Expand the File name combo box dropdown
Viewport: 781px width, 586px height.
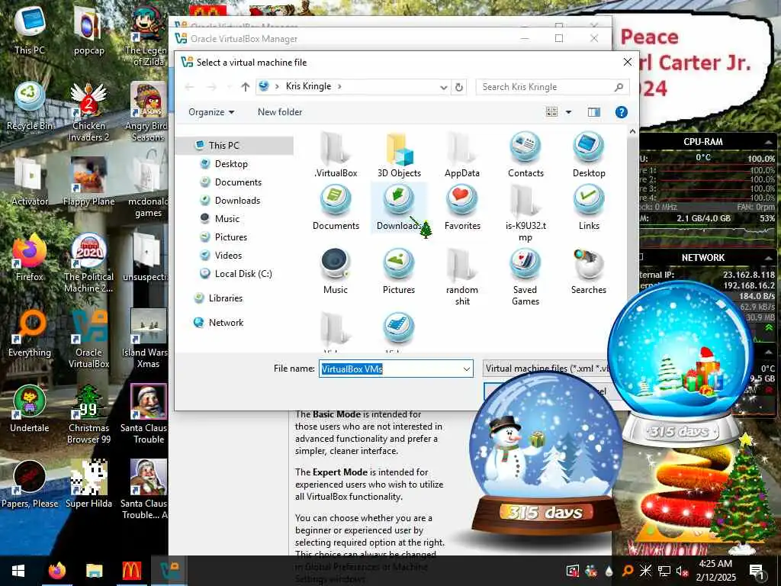point(467,369)
